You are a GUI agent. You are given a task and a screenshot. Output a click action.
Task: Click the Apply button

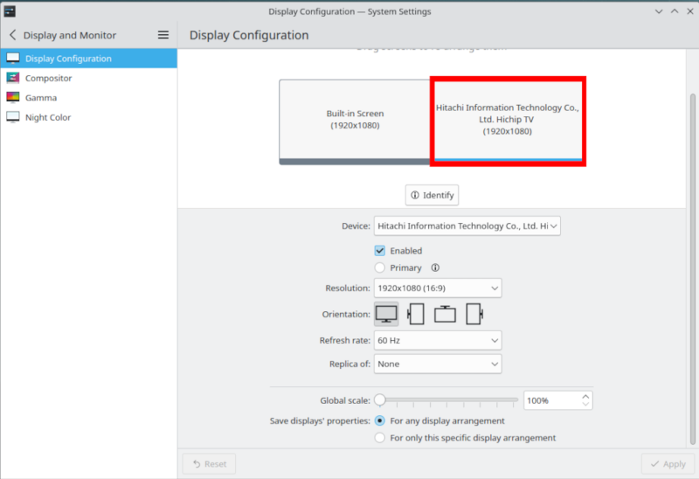[x=668, y=464]
